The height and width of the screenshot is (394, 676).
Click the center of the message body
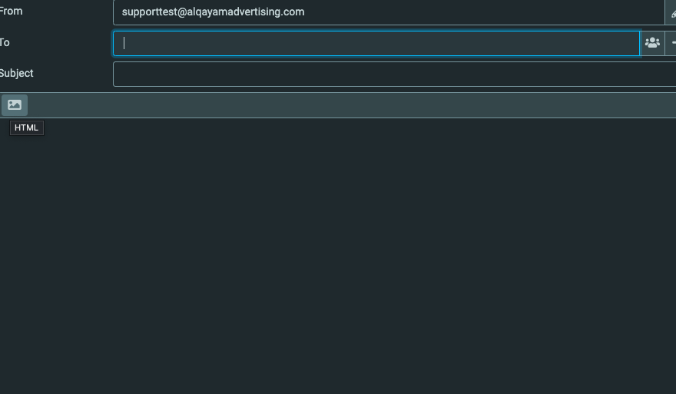[x=338, y=256]
